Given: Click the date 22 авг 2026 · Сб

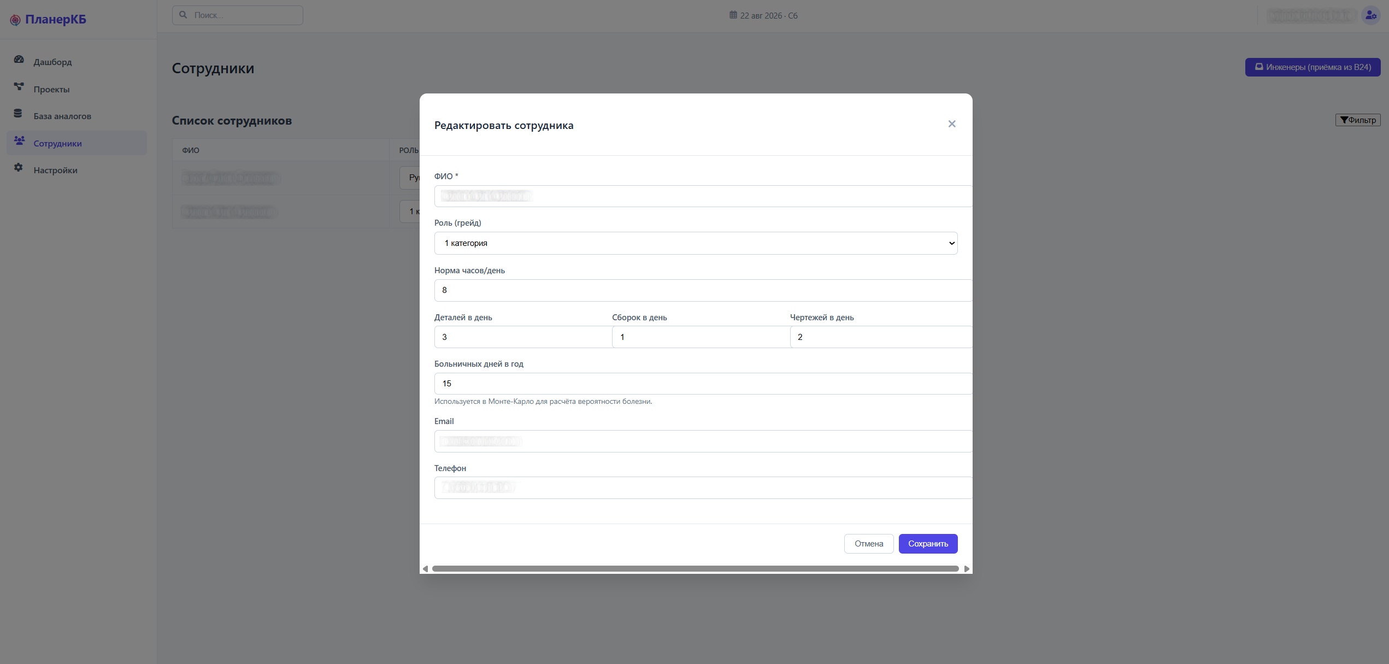Looking at the screenshot, I should [x=769, y=16].
